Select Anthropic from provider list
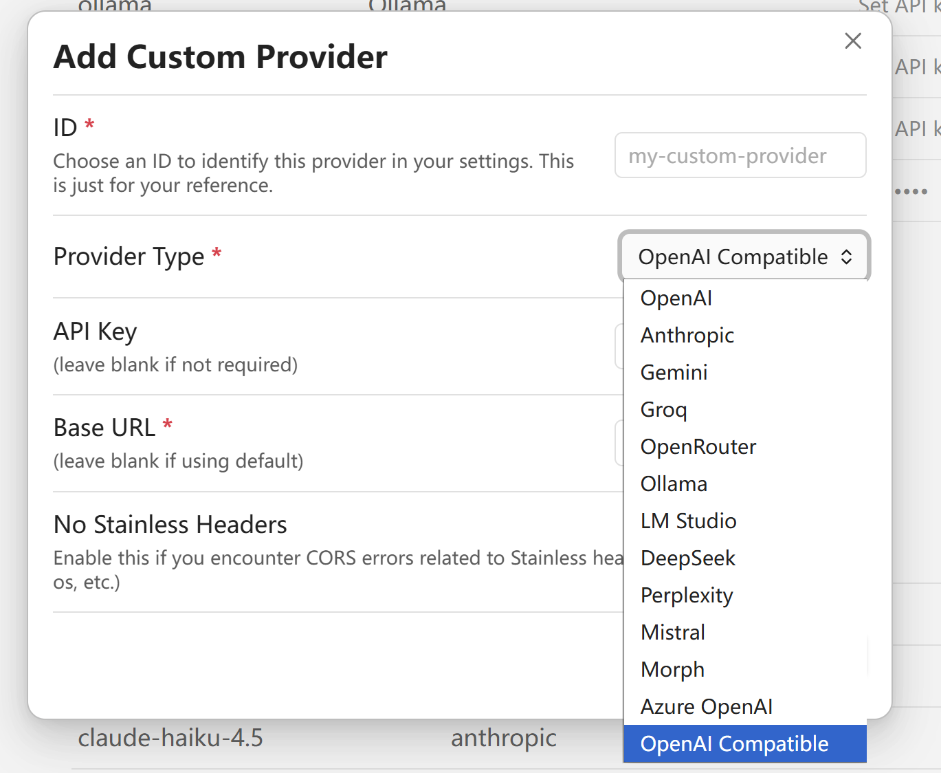 pos(745,336)
